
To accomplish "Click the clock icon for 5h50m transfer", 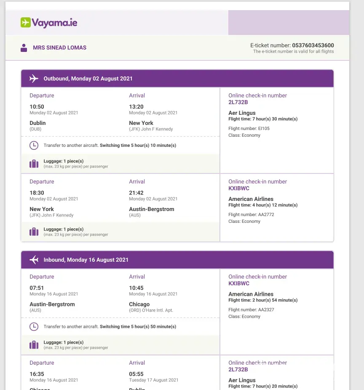I will pos(34,327).
